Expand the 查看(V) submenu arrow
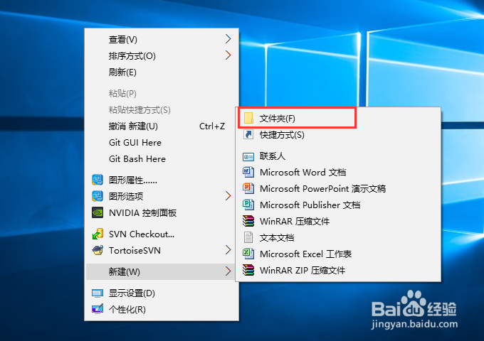 tap(228, 39)
